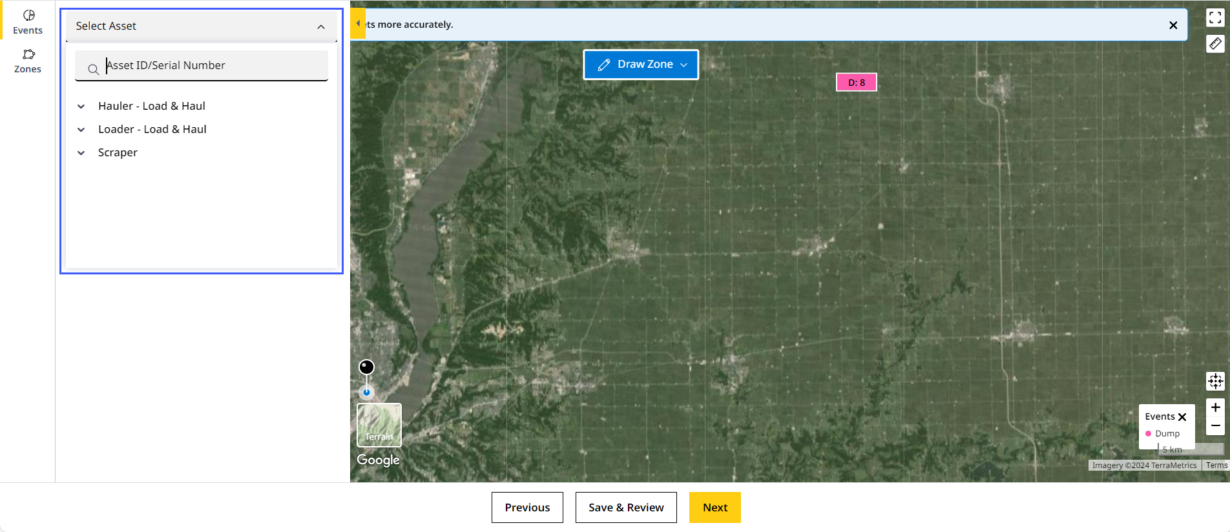
Task: Switch to the Zones sidebar tab
Action: point(28,61)
